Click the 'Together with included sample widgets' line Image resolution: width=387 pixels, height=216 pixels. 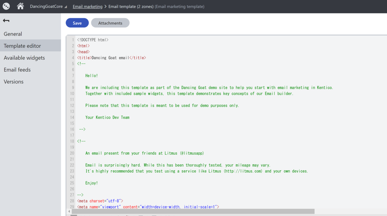(x=190, y=93)
